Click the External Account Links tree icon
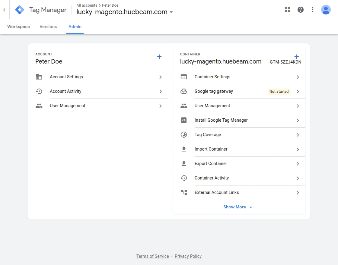338x265 pixels. click(184, 192)
